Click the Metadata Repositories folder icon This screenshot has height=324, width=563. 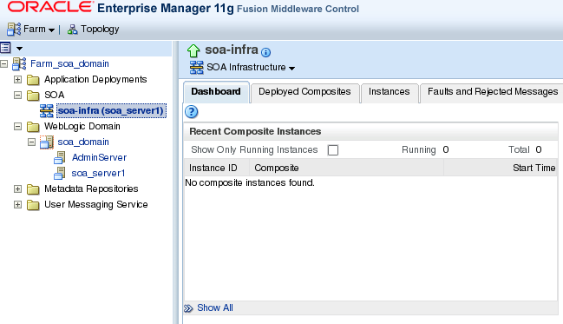pos(33,189)
